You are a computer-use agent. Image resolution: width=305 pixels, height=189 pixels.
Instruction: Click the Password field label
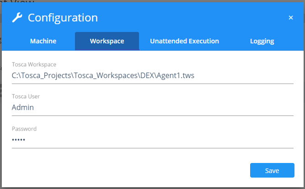(x=24, y=129)
